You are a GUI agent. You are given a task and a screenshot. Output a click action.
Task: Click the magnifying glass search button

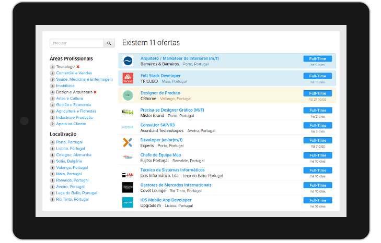[109, 43]
